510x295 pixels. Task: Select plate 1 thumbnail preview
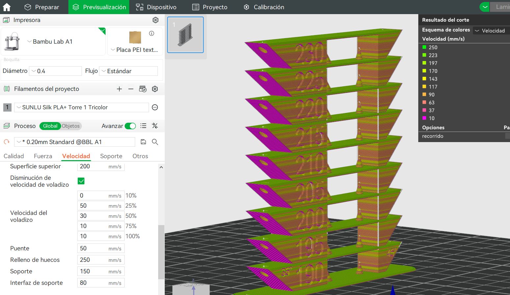185,35
